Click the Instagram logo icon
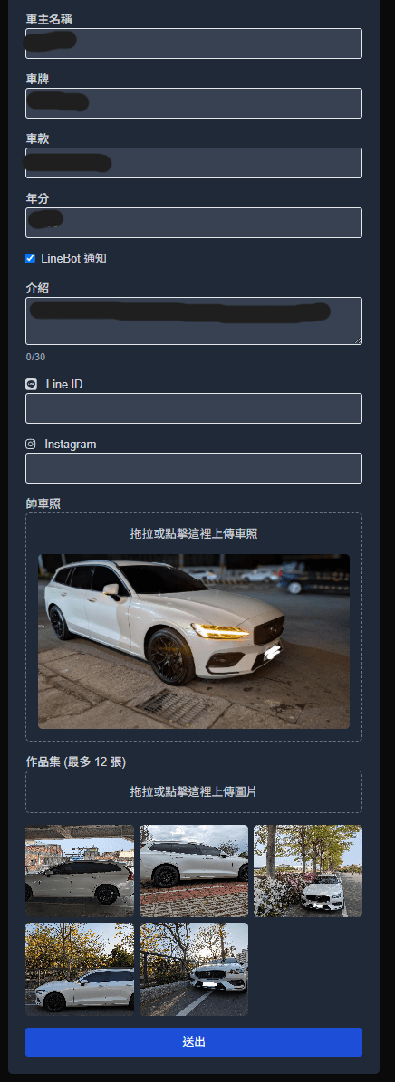This screenshot has height=1082, width=395. click(31, 444)
